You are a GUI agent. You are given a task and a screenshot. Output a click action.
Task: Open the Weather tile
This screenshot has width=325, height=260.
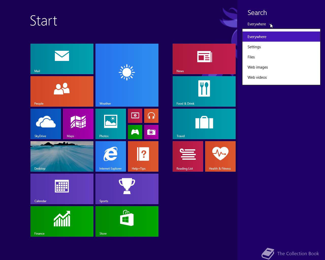127,75
